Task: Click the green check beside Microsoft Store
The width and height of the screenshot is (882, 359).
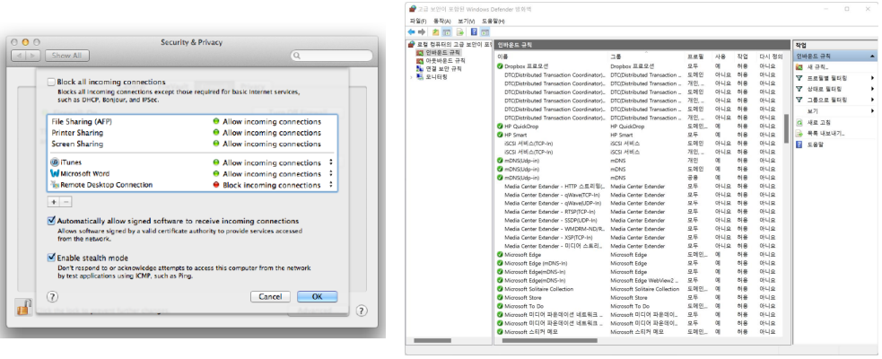Action: pyautogui.click(x=500, y=297)
